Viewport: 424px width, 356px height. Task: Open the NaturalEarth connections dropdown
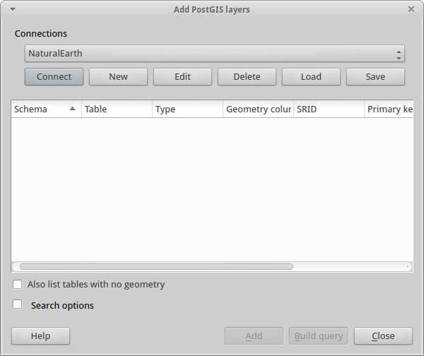[215, 54]
